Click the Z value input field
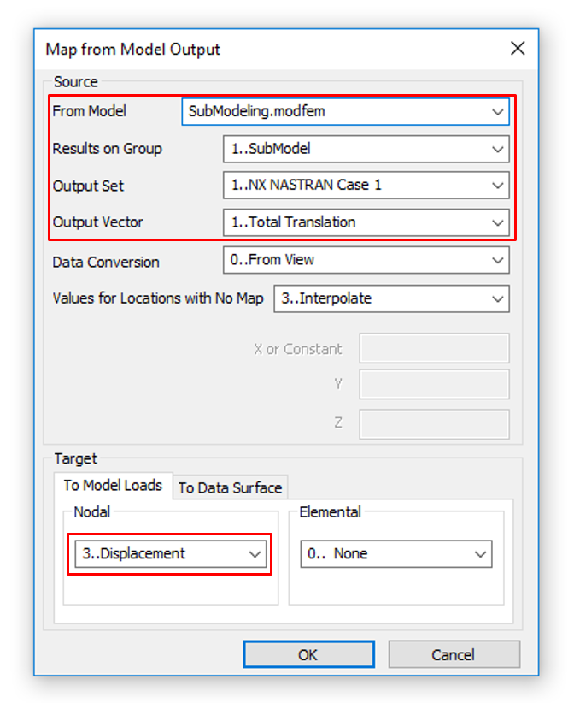The width and height of the screenshot is (574, 703). tap(434, 423)
